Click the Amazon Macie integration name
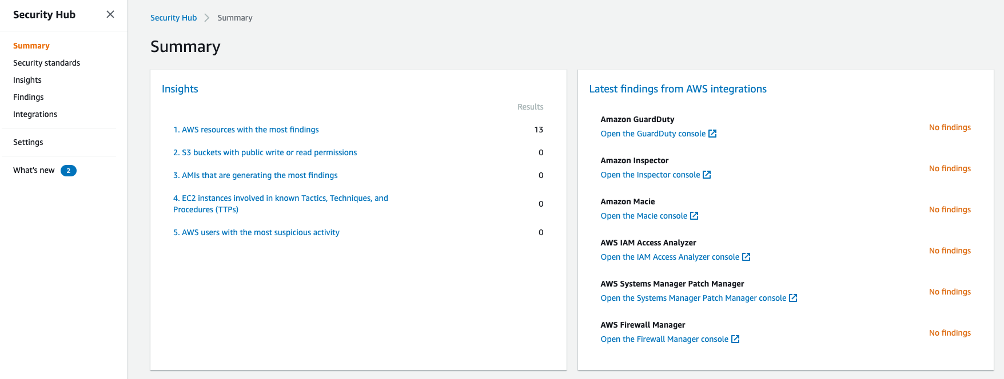Image resolution: width=1004 pixels, height=379 pixels. pos(628,201)
